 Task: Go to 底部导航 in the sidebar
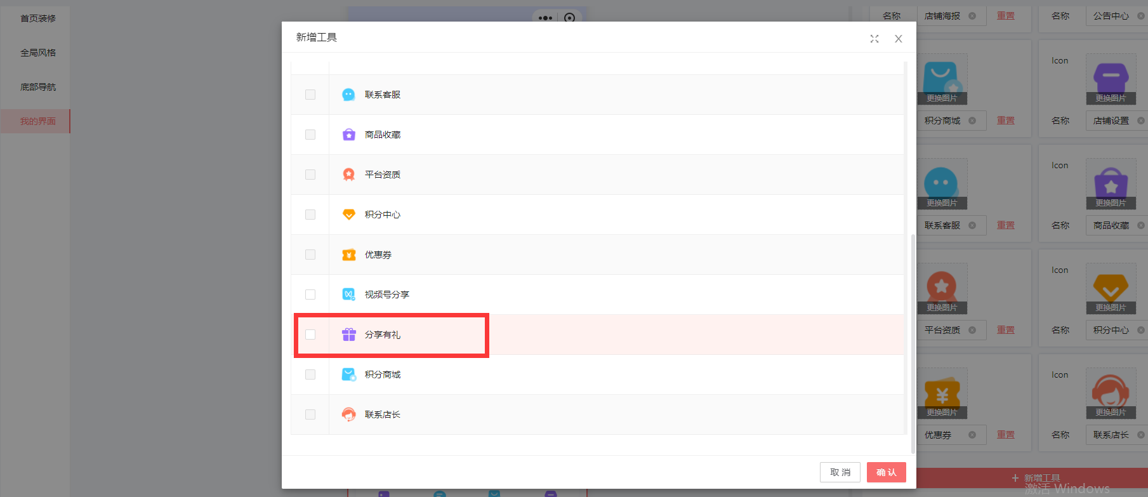tap(38, 87)
